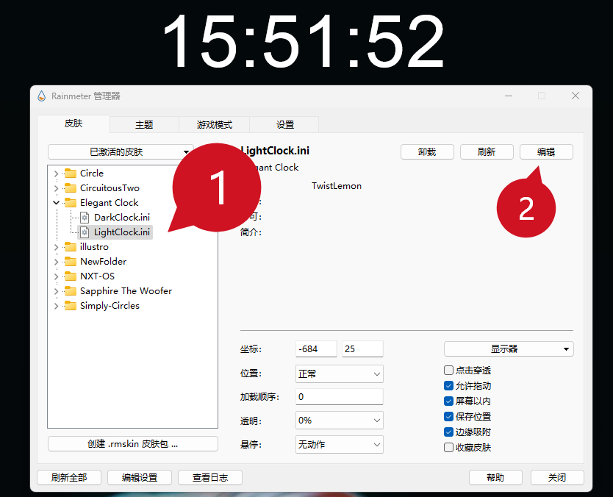The width and height of the screenshot is (613, 497).
Task: Click the 编辑 button
Action: (546, 151)
